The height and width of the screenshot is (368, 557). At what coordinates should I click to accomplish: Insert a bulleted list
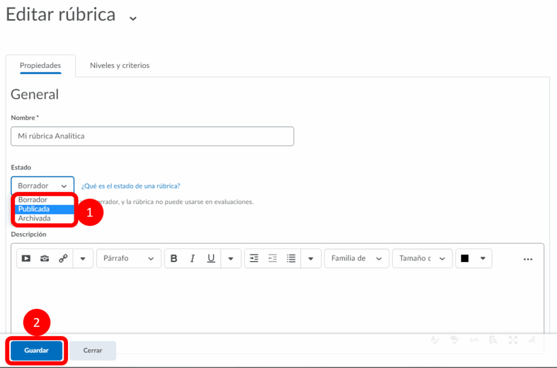point(291,259)
